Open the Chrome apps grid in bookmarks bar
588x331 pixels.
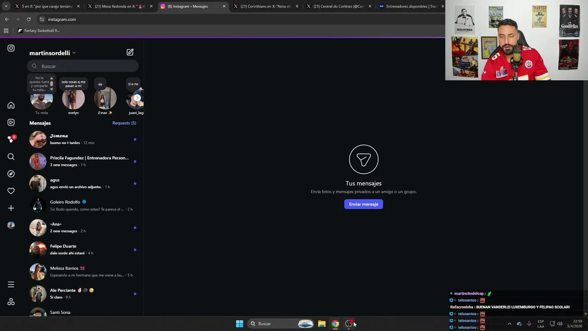pyautogui.click(x=6, y=31)
